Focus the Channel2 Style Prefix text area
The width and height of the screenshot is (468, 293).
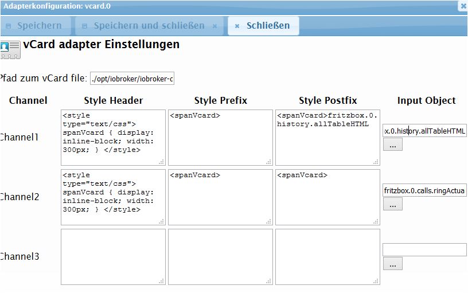pyautogui.click(x=220, y=197)
